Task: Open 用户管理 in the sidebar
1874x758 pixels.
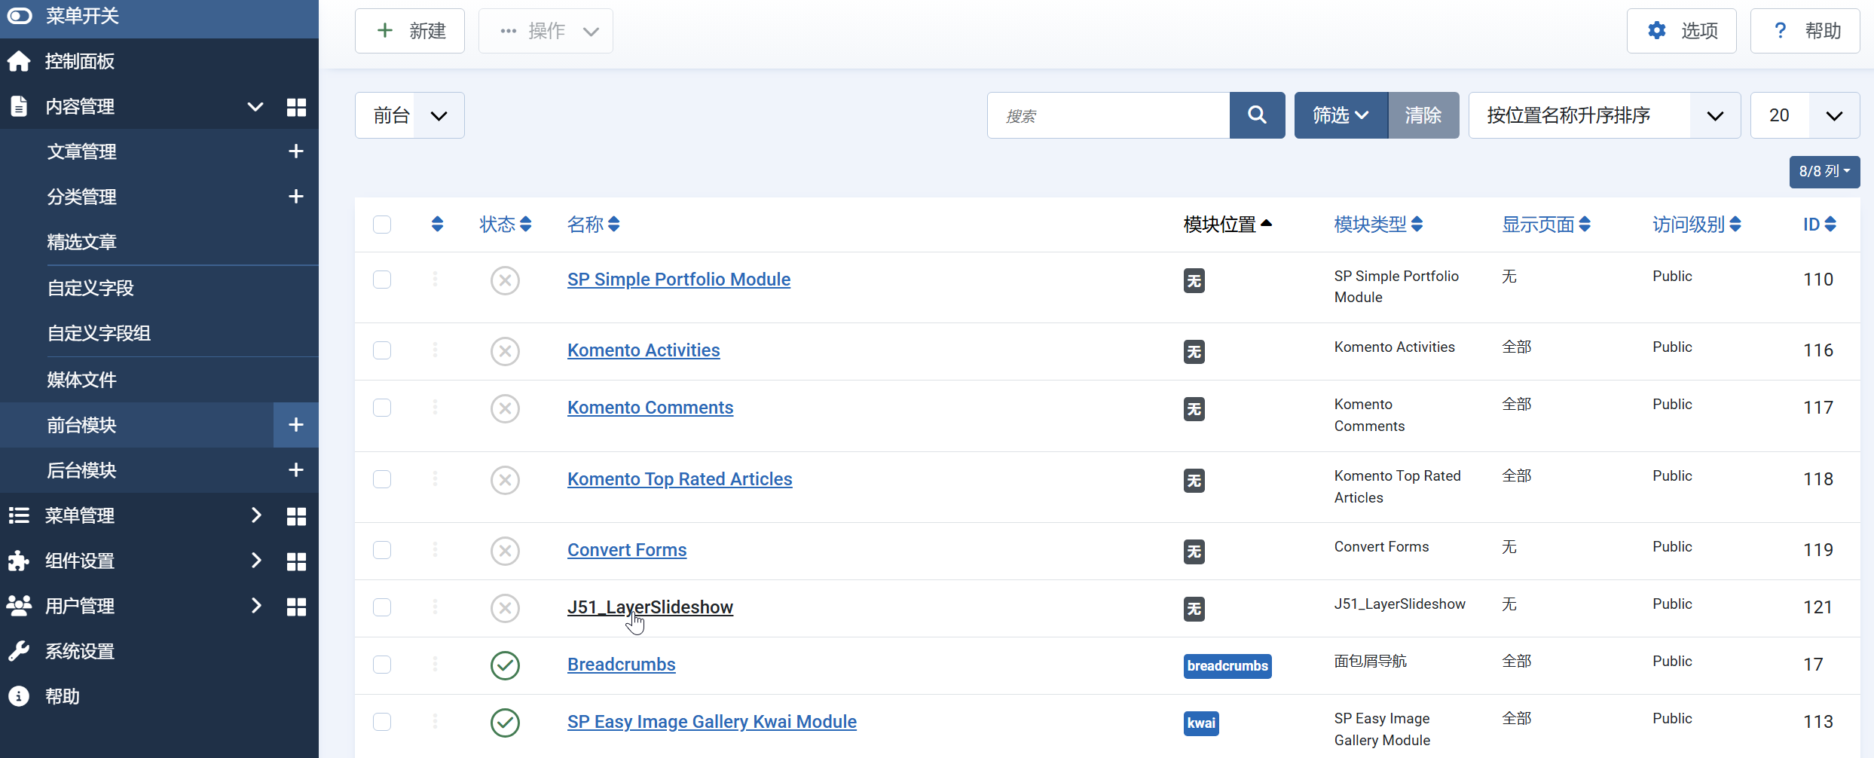Action: pos(80,607)
